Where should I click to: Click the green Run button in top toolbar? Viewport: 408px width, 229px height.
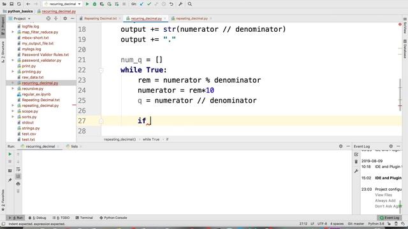click(x=87, y=4)
